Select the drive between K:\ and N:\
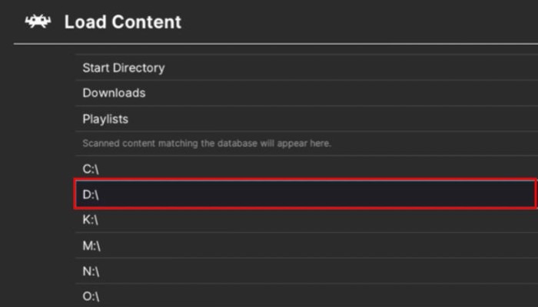 point(91,246)
